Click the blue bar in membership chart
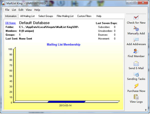Screen dimensions: 150x114 click(x=66, y=102)
